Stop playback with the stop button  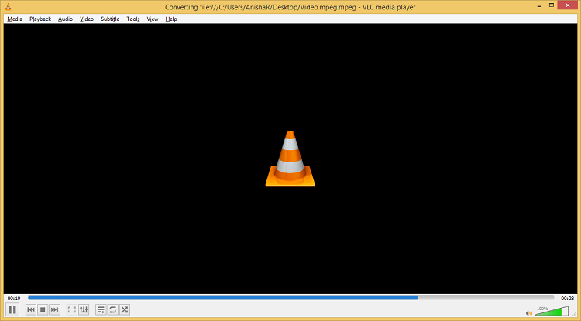43,309
